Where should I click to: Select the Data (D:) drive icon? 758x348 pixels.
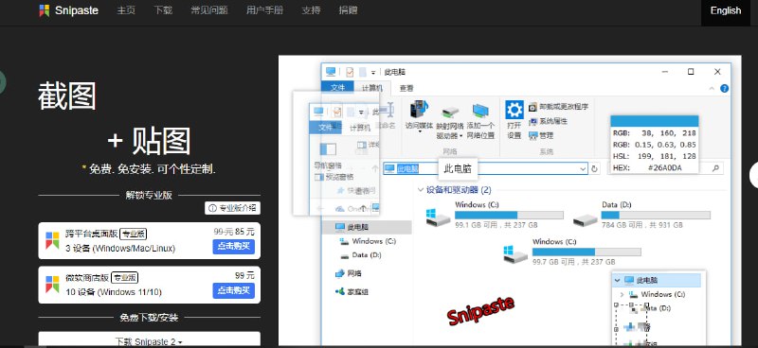585,219
